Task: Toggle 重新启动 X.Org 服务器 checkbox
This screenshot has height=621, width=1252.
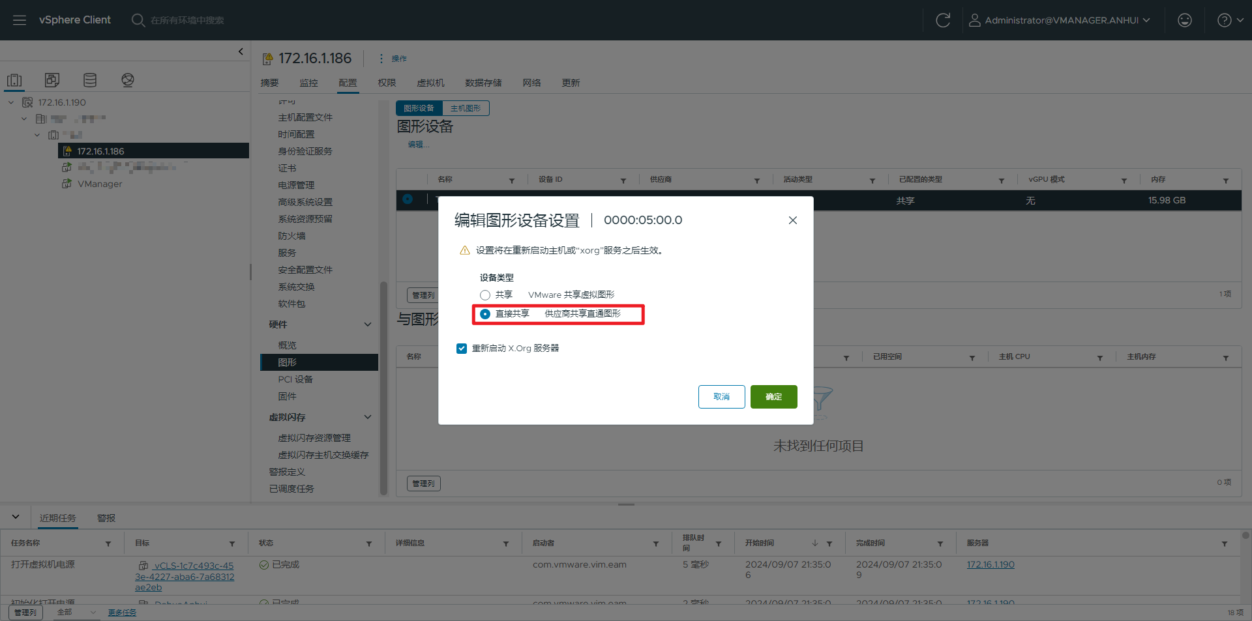Action: 462,349
